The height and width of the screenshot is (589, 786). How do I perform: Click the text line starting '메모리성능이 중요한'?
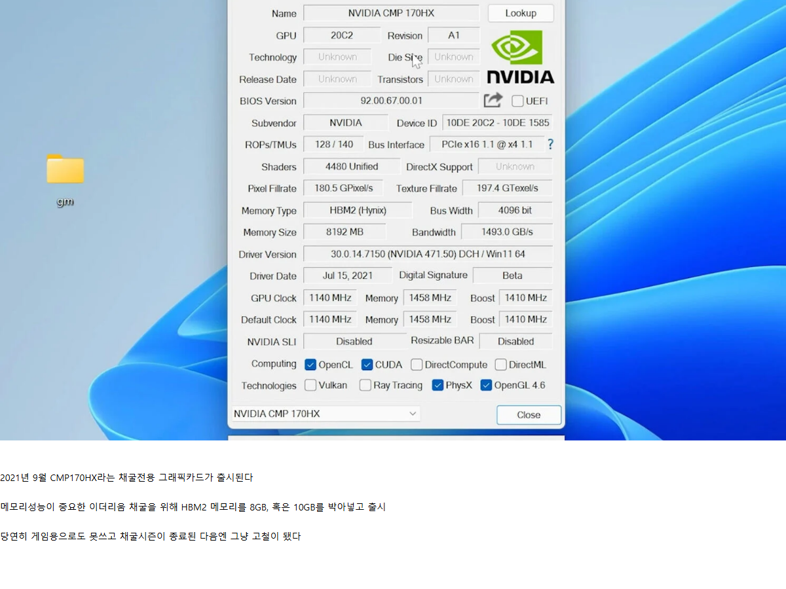pyautogui.click(x=193, y=507)
